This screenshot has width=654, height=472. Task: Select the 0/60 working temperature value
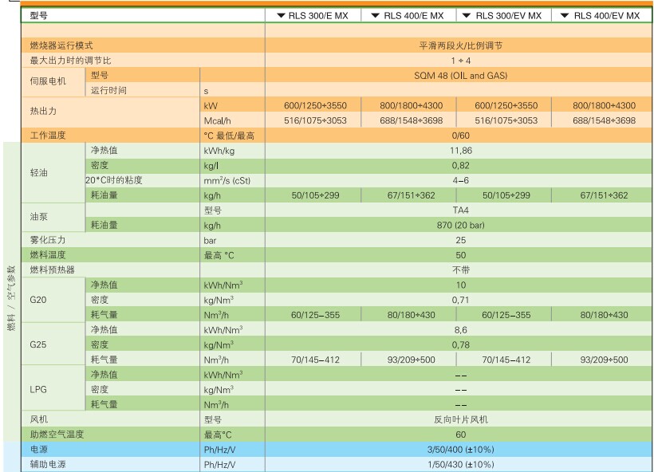[x=460, y=136]
